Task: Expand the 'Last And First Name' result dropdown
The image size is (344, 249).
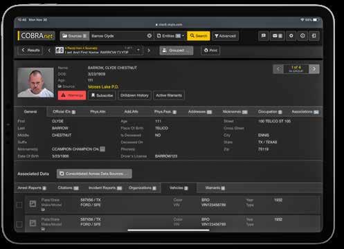Action: 138,50
